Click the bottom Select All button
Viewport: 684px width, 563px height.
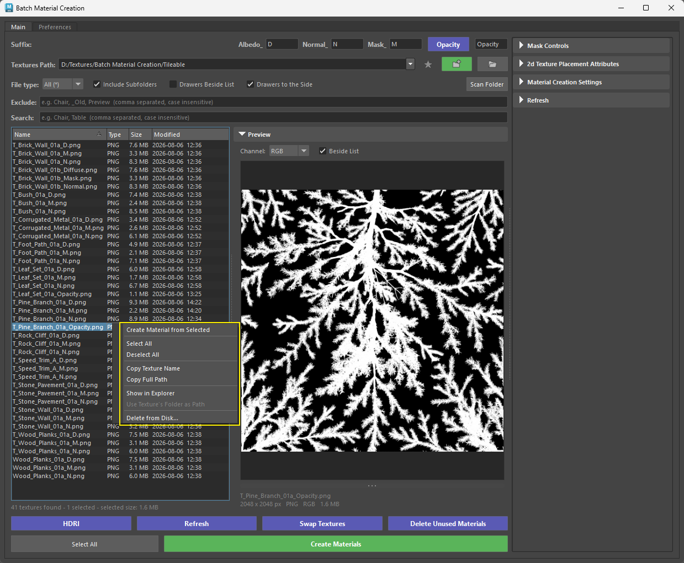(x=84, y=544)
